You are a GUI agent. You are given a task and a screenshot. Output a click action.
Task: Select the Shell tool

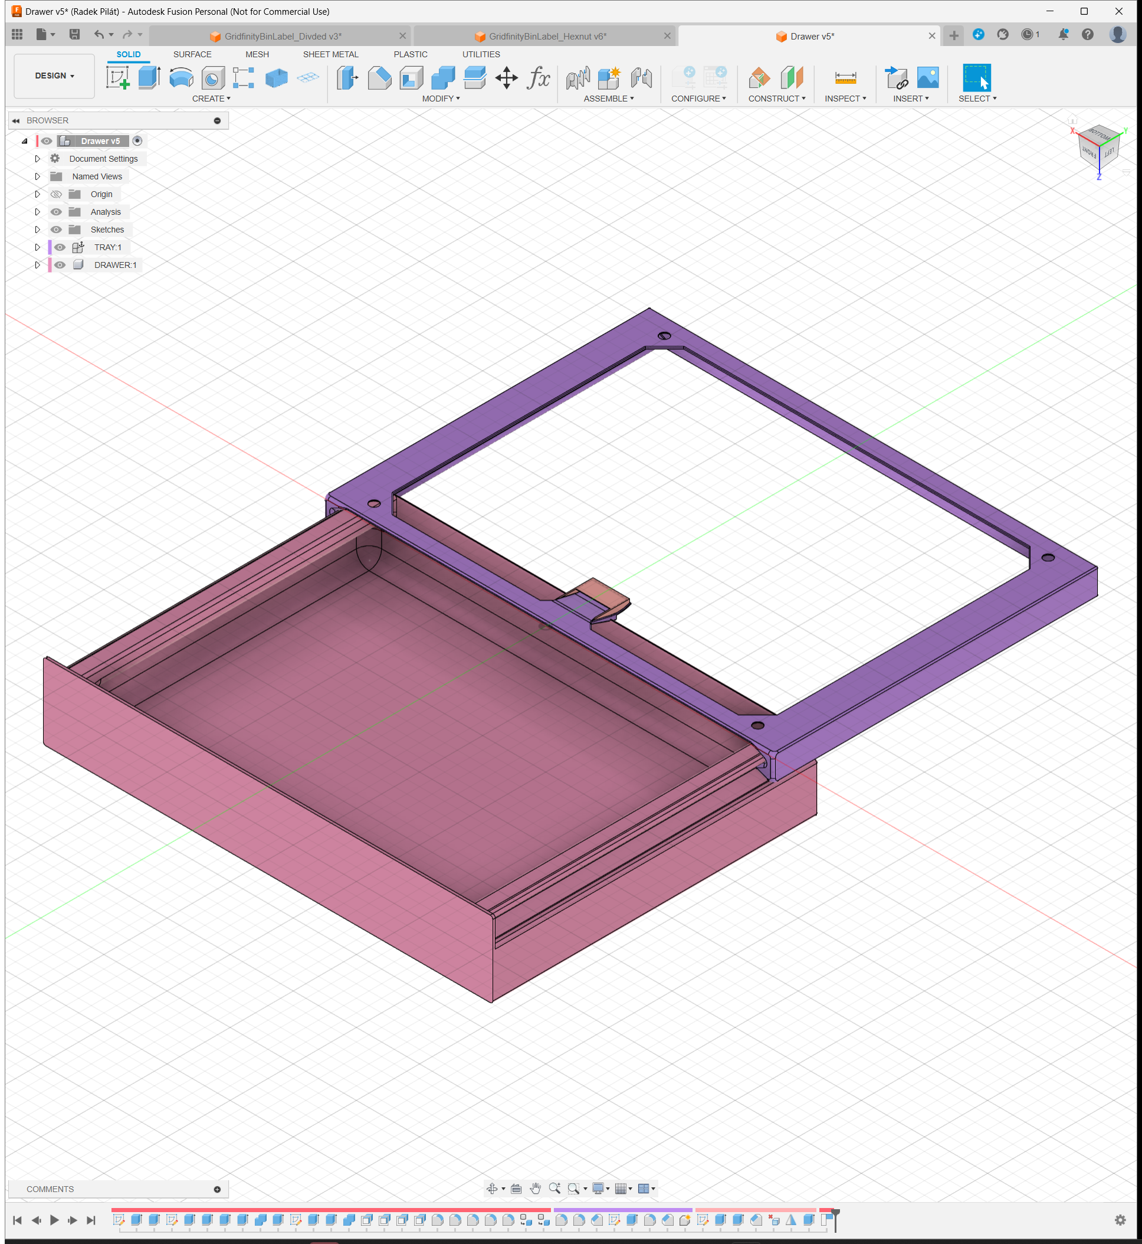412,78
